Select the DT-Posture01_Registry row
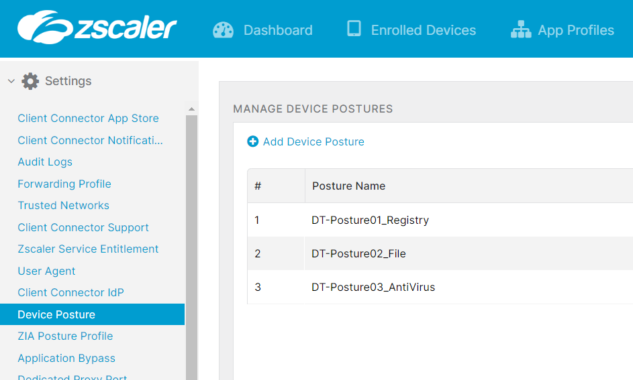This screenshot has height=380, width=633. (370, 220)
